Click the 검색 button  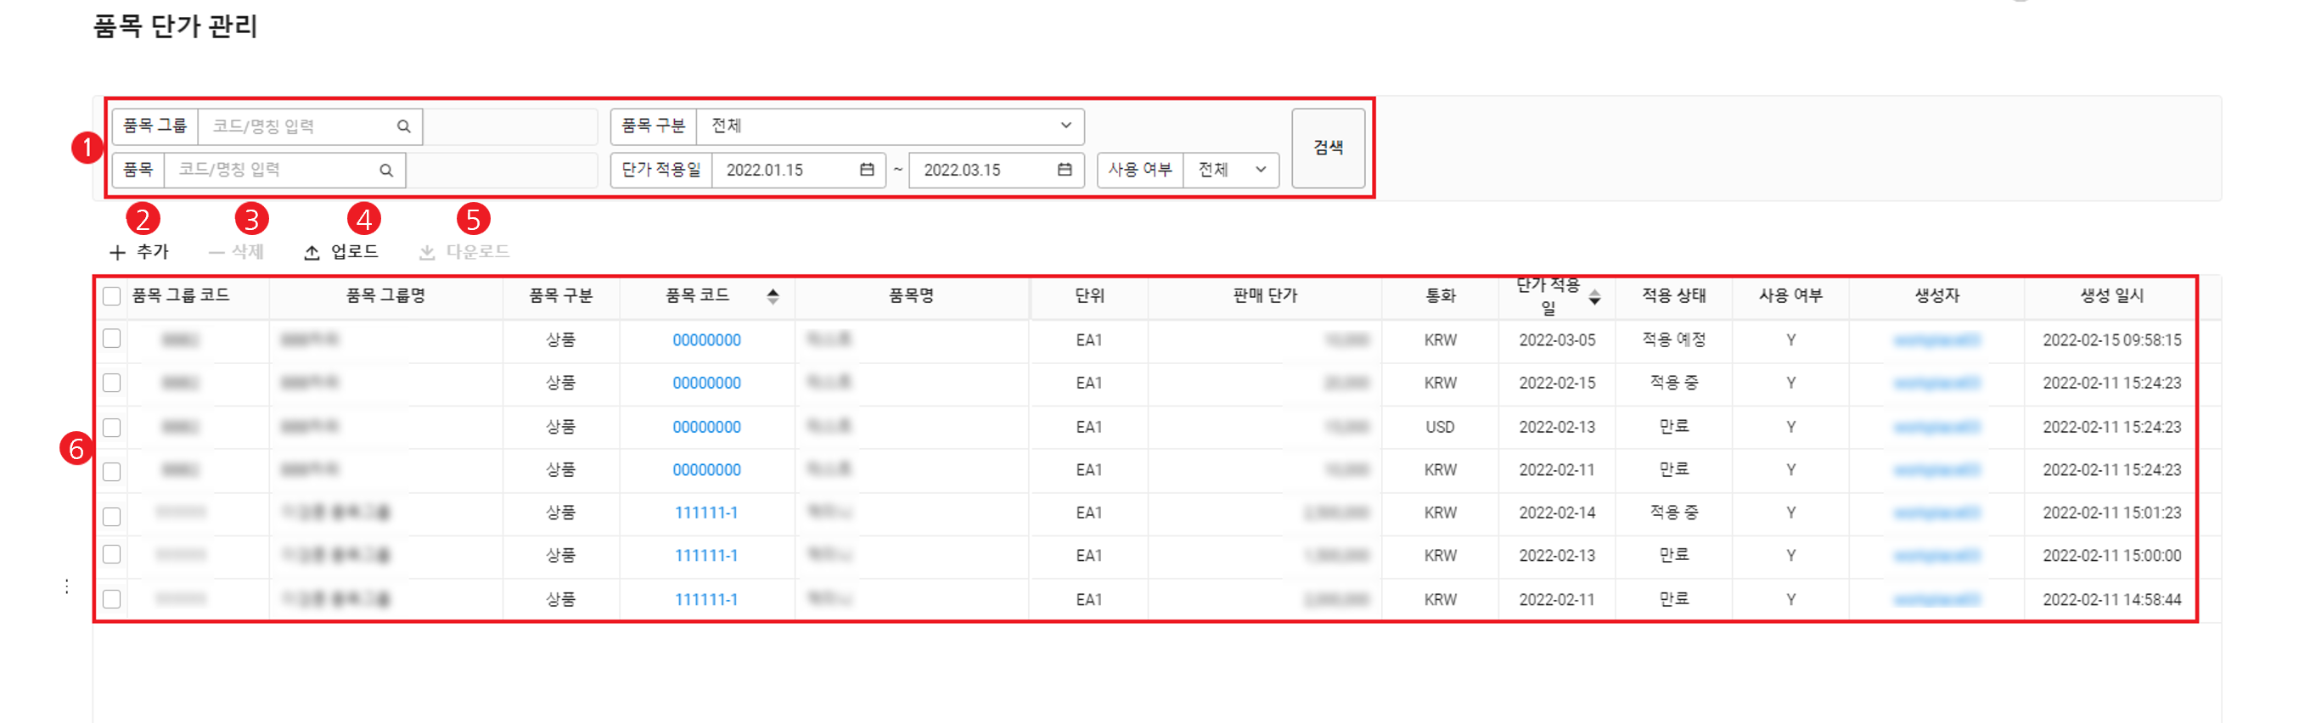coord(1327,148)
